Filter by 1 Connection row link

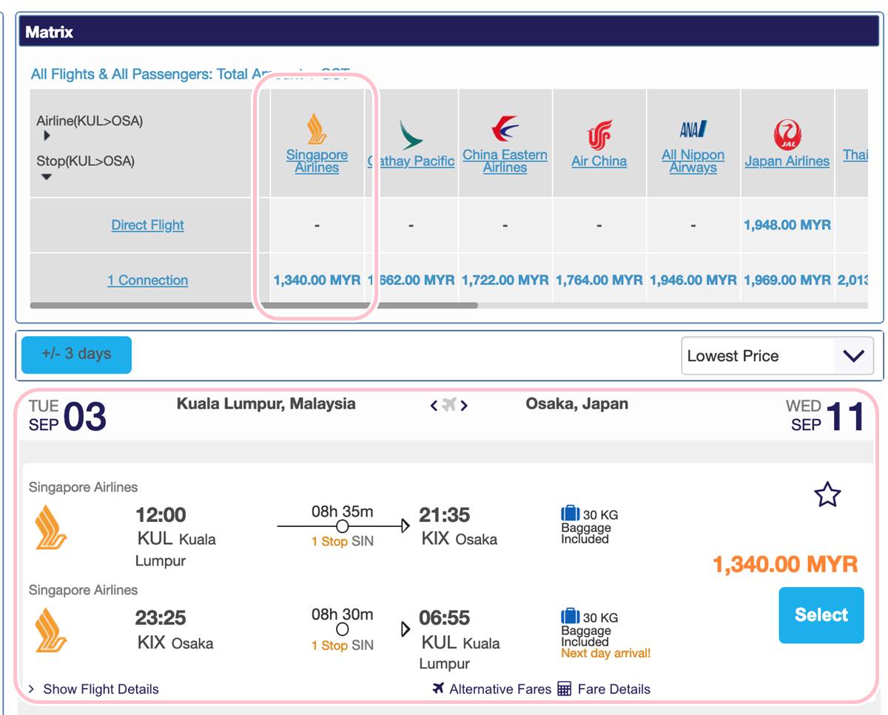(148, 281)
